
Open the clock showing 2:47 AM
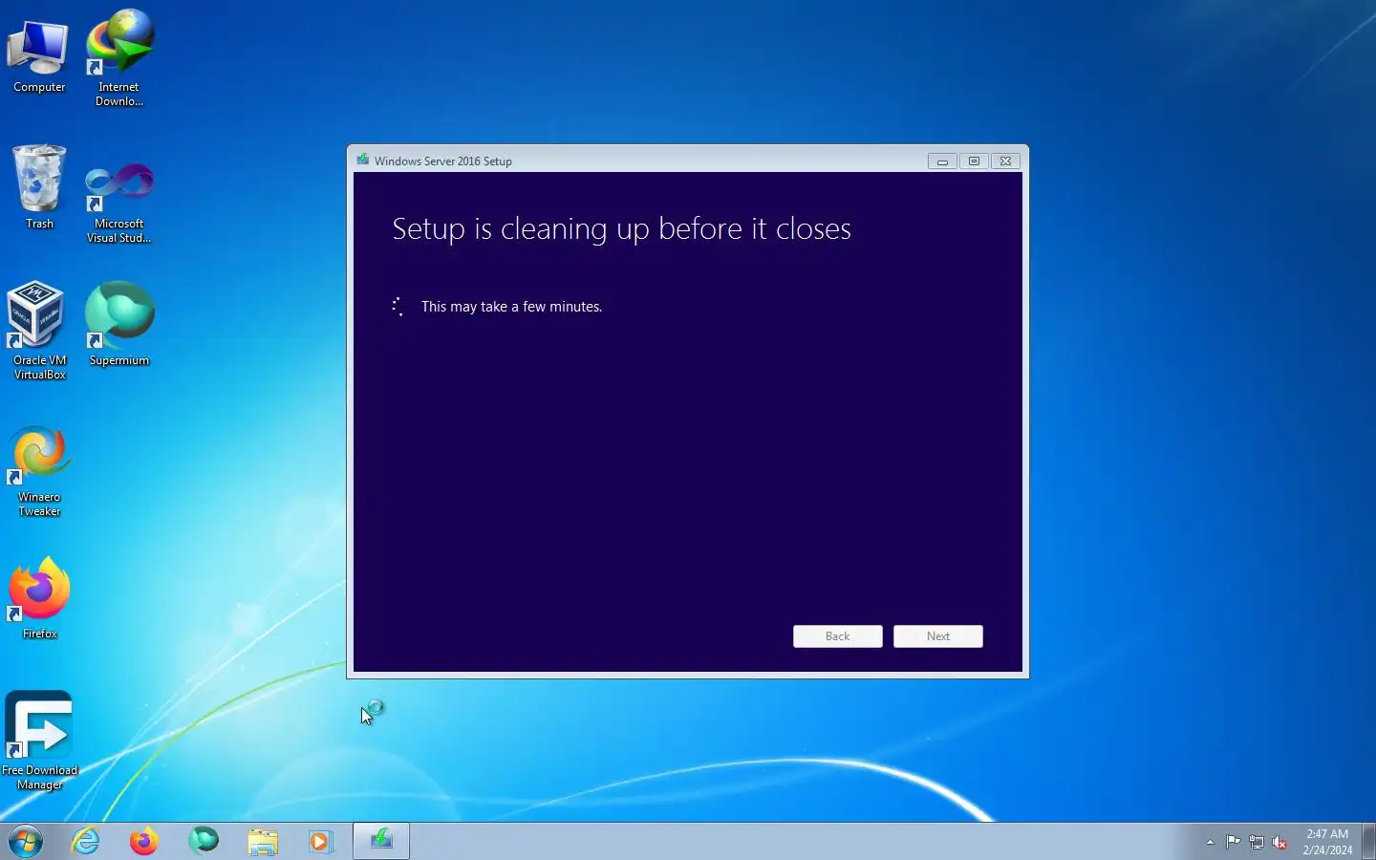coord(1327,842)
